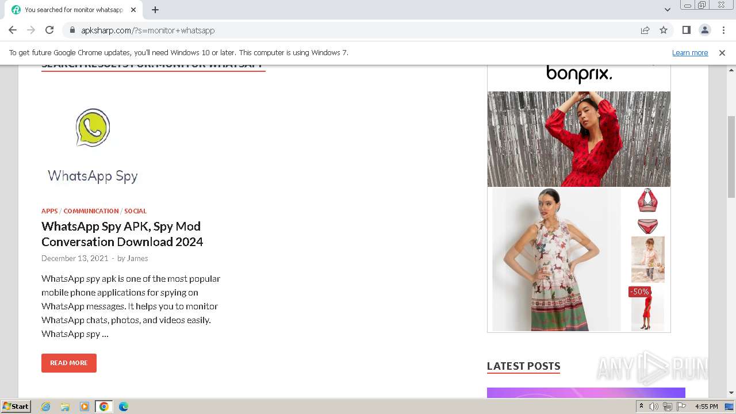Click the page vertical scrollbar thumb

pyautogui.click(x=731, y=156)
